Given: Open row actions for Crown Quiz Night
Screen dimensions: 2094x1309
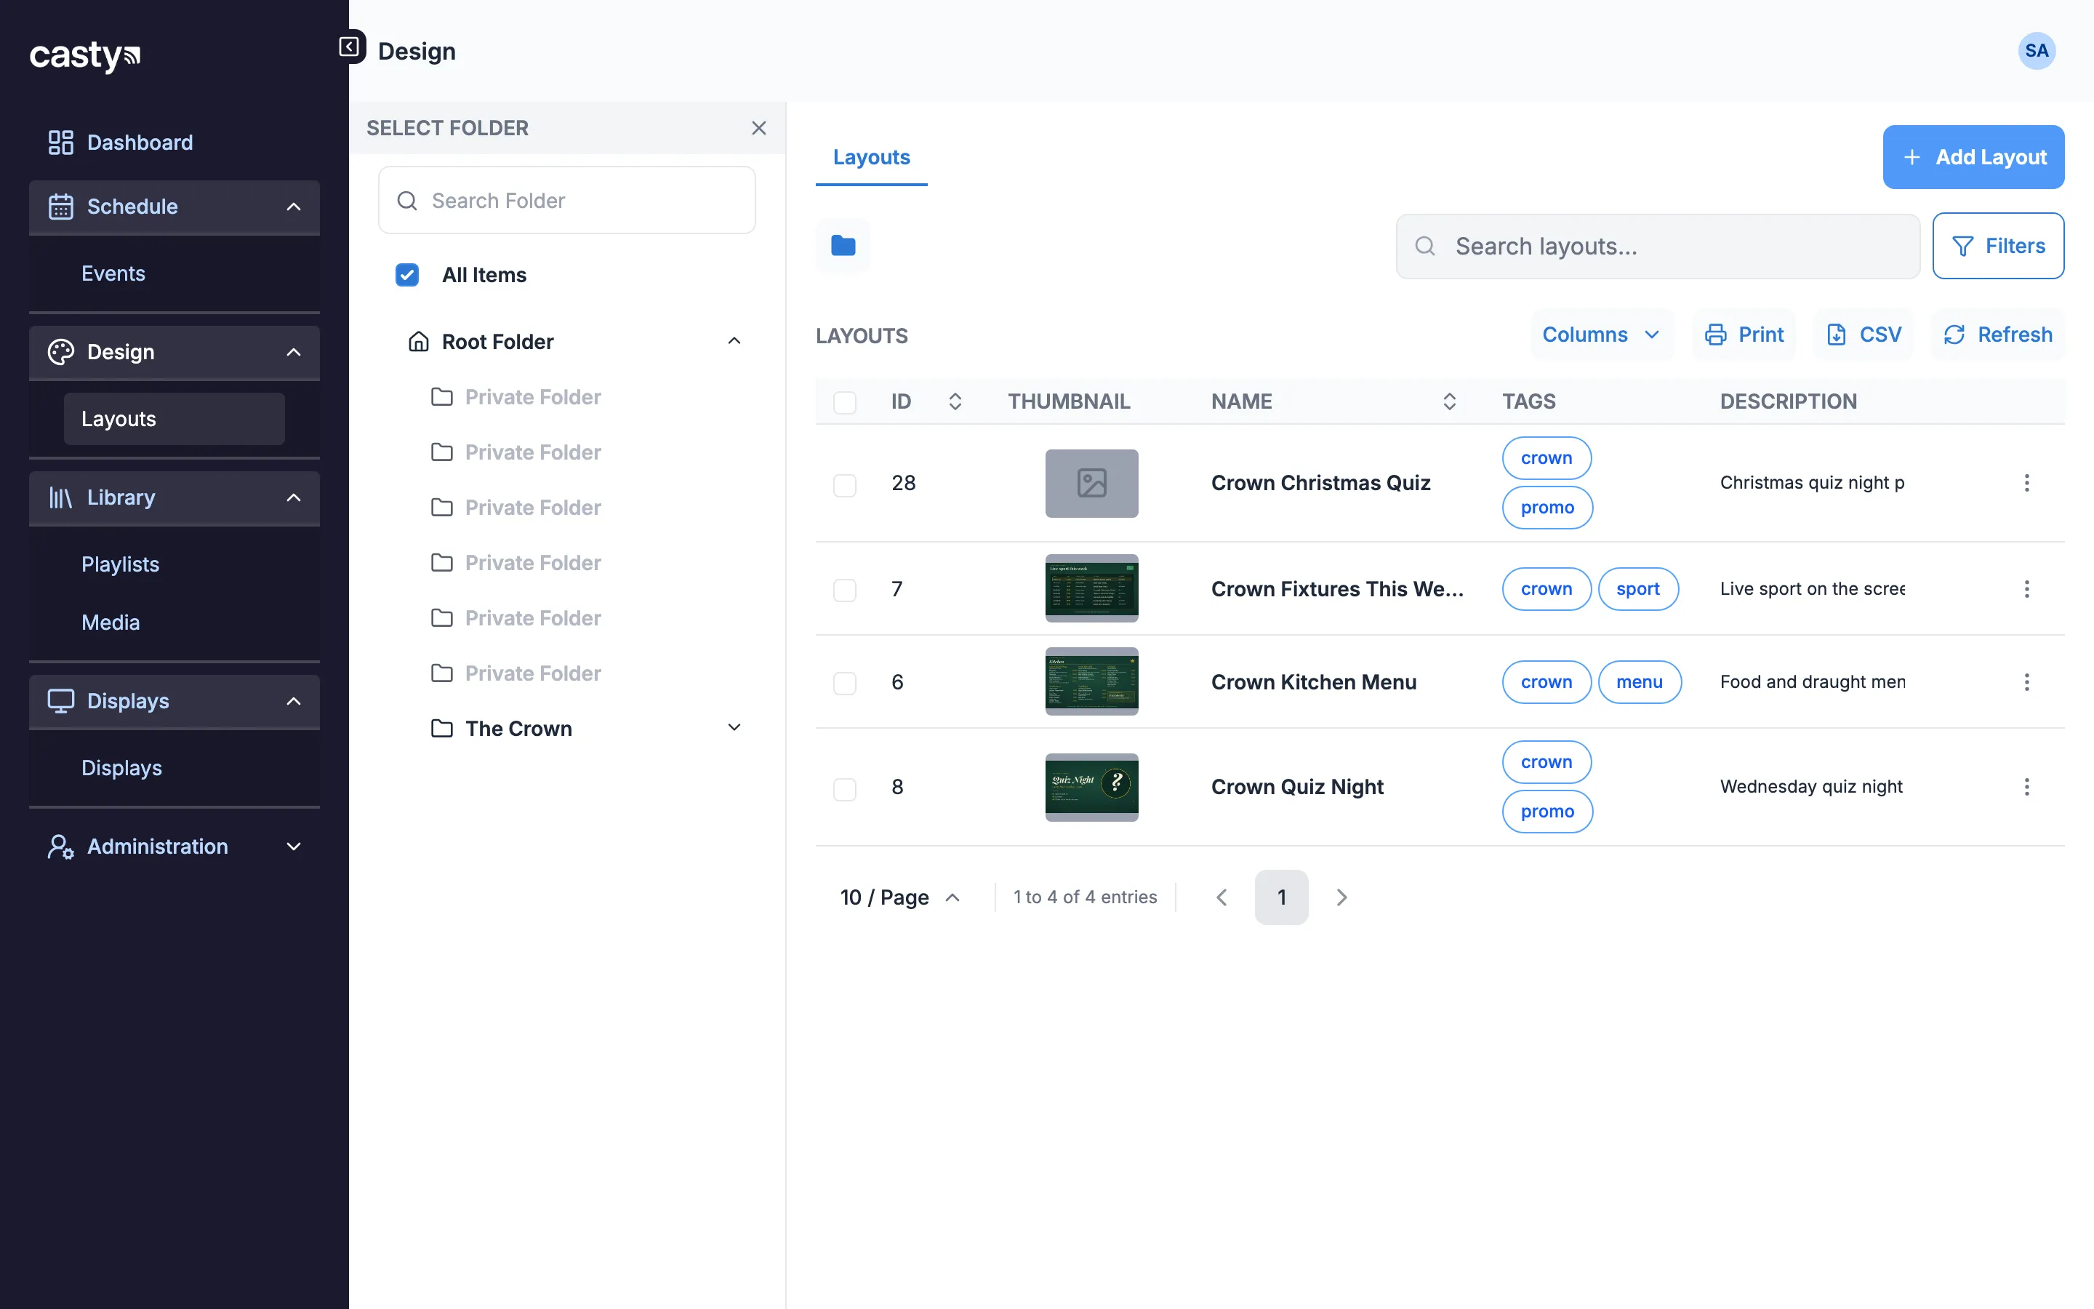Looking at the screenshot, I should pos(2026,787).
